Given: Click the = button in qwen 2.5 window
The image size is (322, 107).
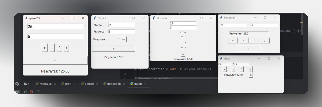Looking at the screenshot, I should click(55, 61).
